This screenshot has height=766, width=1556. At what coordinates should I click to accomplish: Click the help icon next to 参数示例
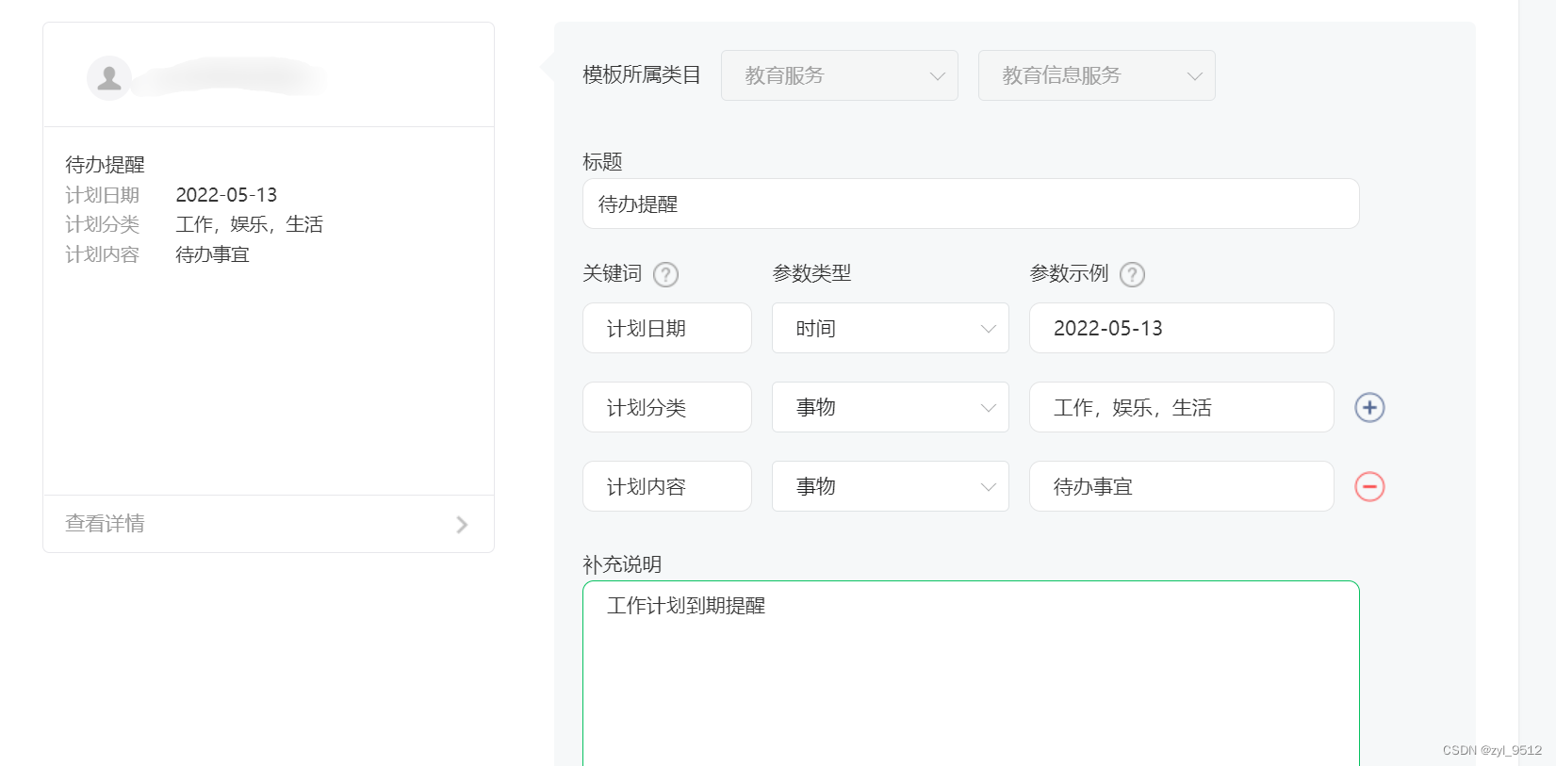1132,274
